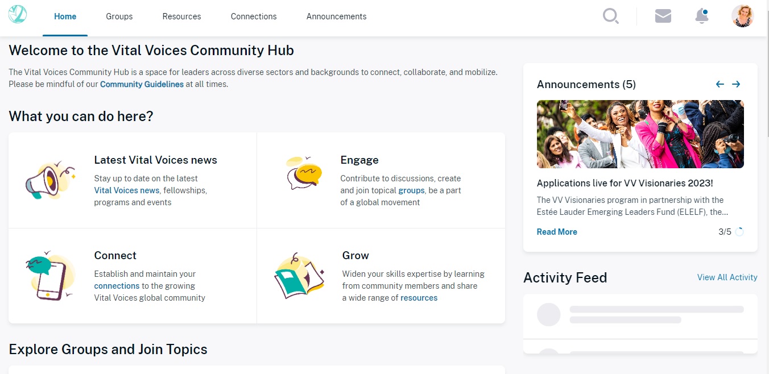This screenshot has height=374, width=769.
Task: Click the Activity Feed heading
Action: coord(565,277)
